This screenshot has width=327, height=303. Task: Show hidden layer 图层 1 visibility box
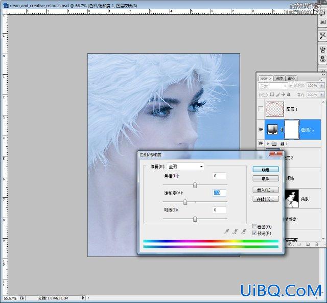(261, 109)
